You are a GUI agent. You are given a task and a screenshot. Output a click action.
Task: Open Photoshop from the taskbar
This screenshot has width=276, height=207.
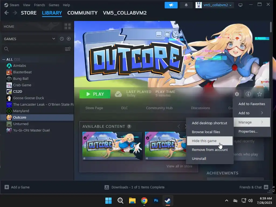[x=156, y=201]
